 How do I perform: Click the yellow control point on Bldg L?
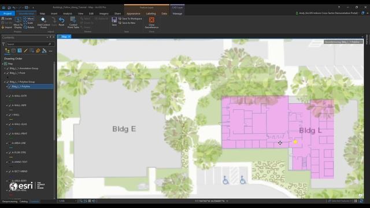295,142
